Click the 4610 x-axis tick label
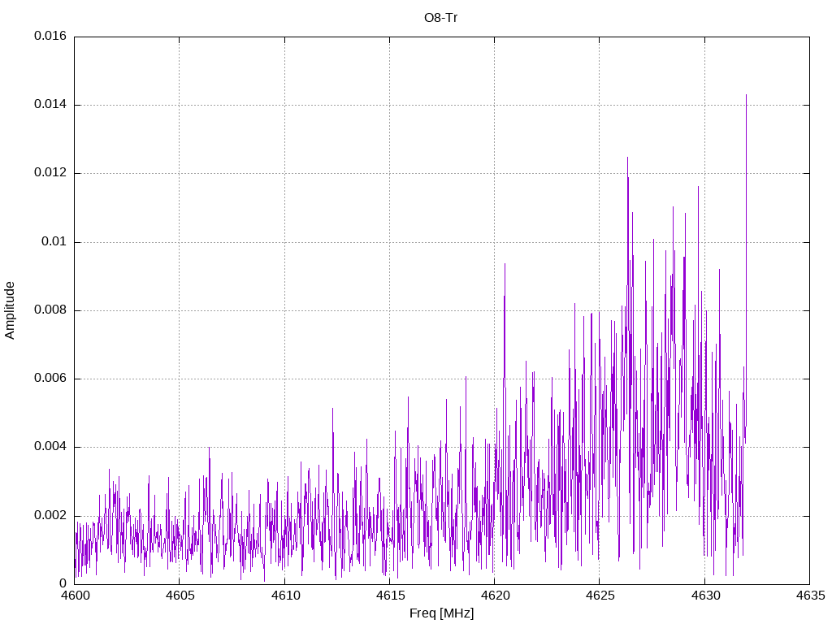The height and width of the screenshot is (624, 832). pyautogui.click(x=284, y=596)
